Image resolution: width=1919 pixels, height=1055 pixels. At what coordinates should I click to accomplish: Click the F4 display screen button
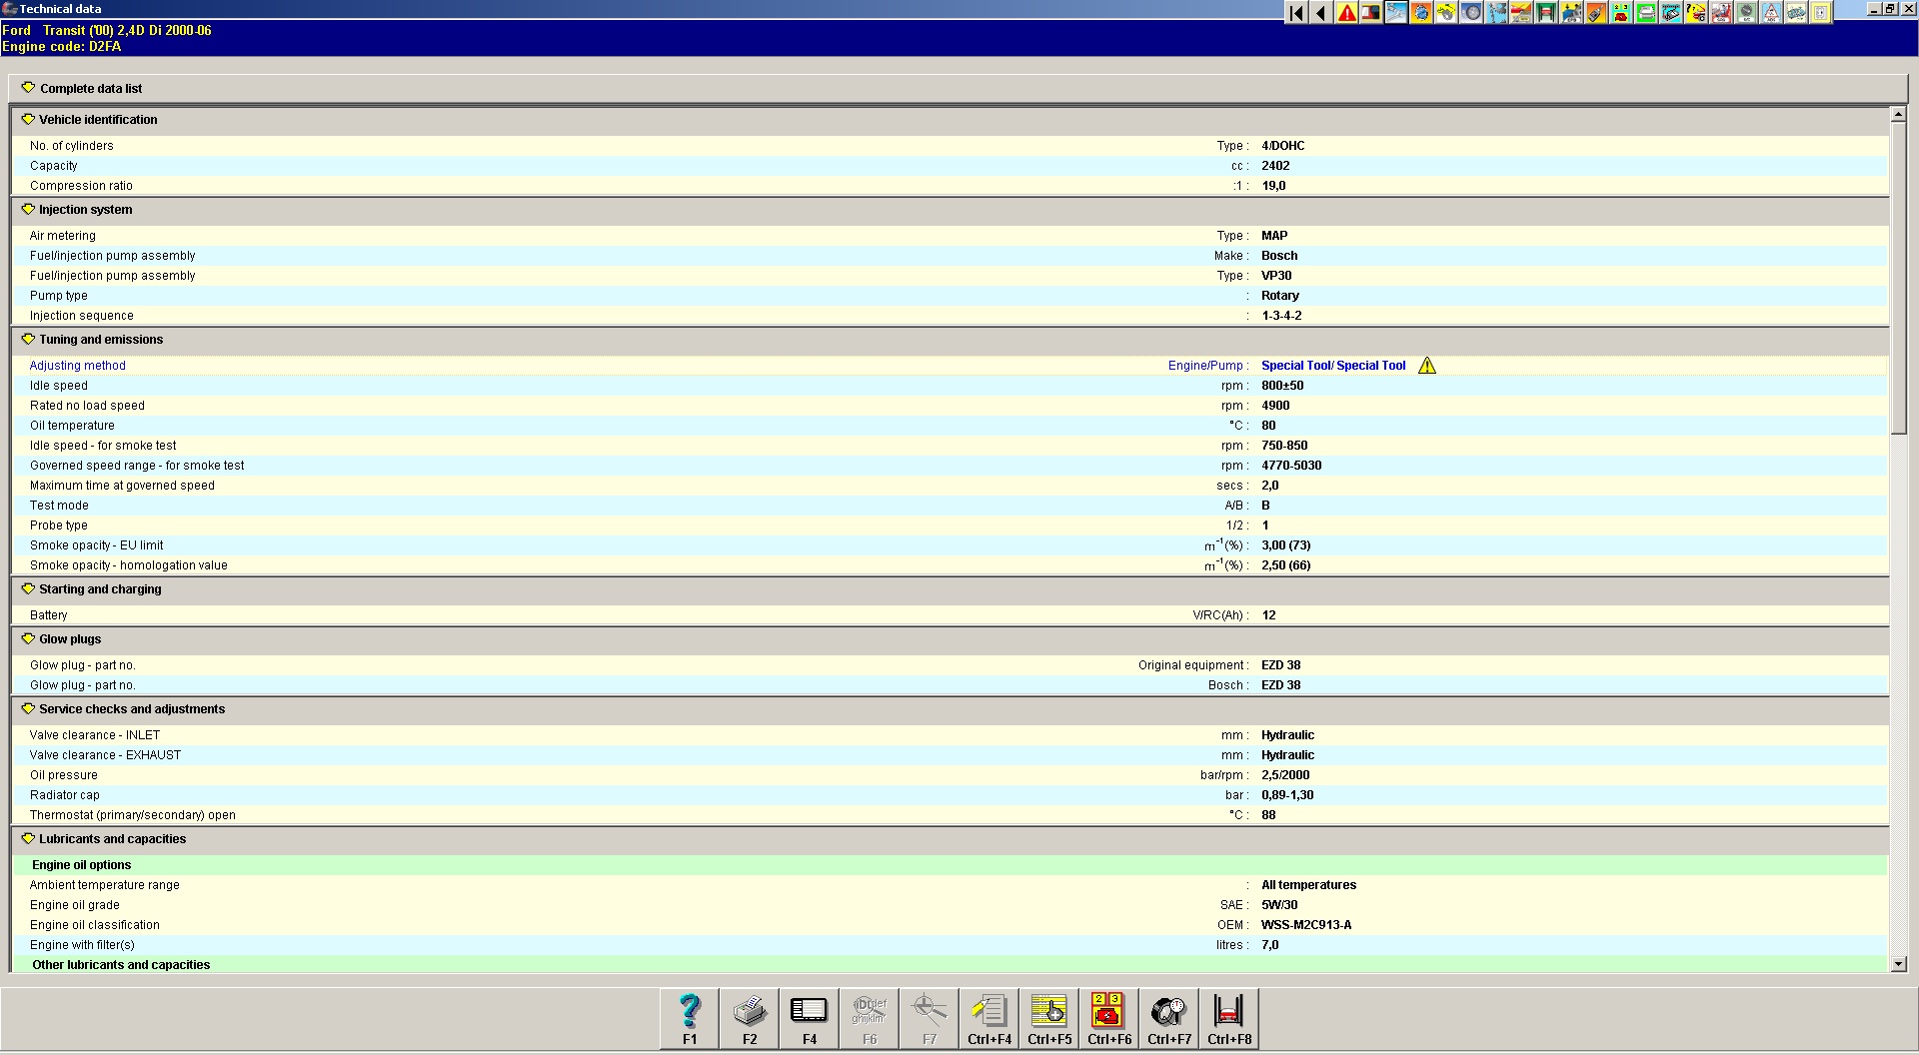[x=810, y=1018]
